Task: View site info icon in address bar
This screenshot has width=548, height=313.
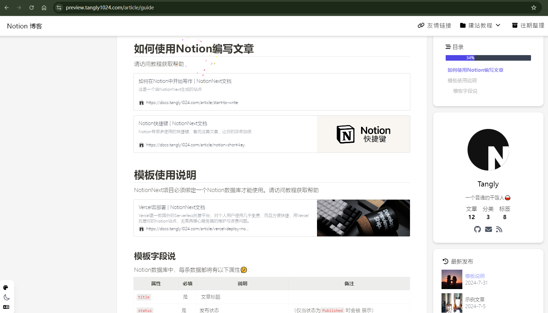Action: 59,8
